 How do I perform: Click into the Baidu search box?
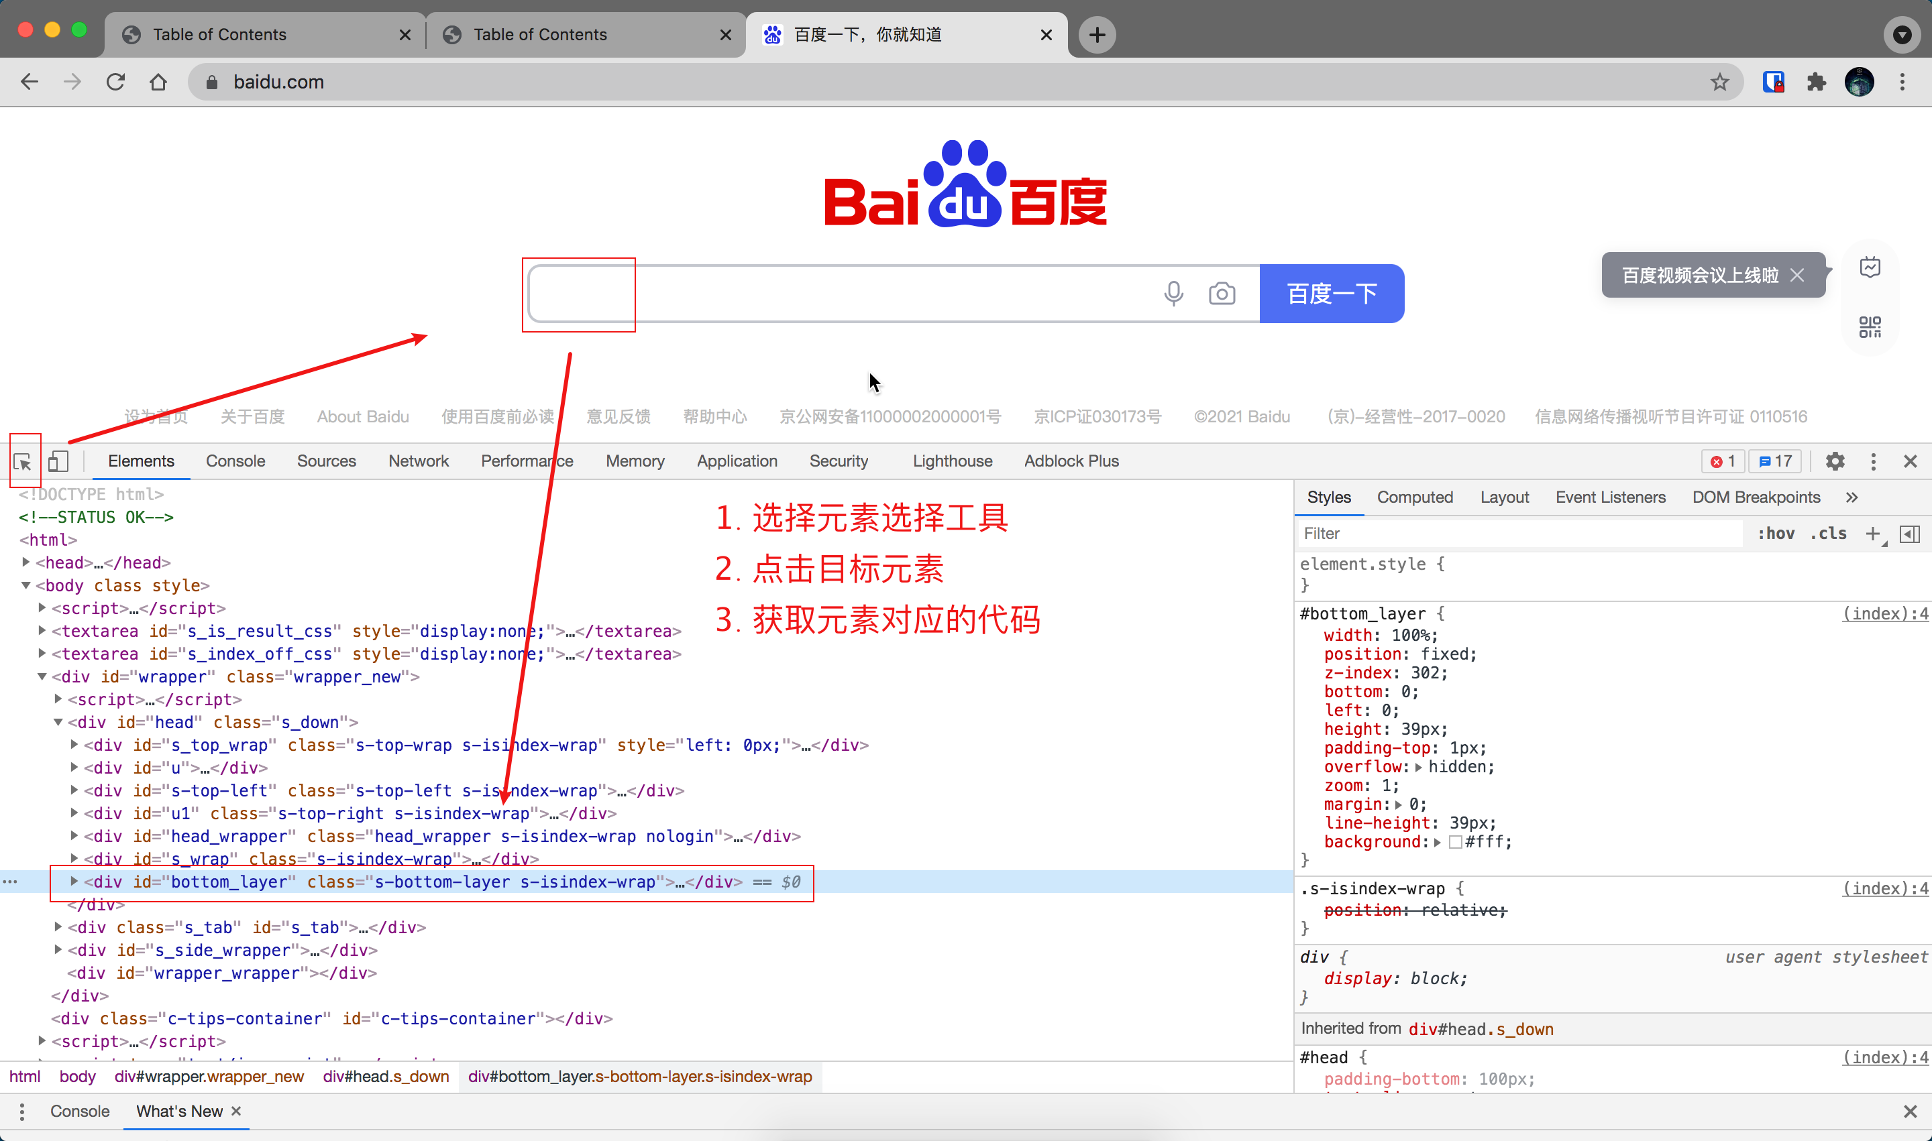847,293
